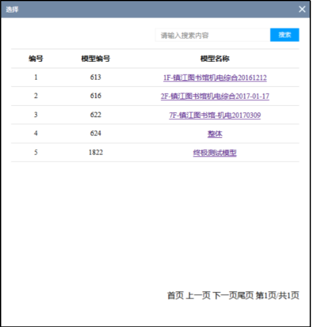Click the 第1页/共1页 page indicator
The width and height of the screenshot is (312, 327).
click(x=278, y=295)
